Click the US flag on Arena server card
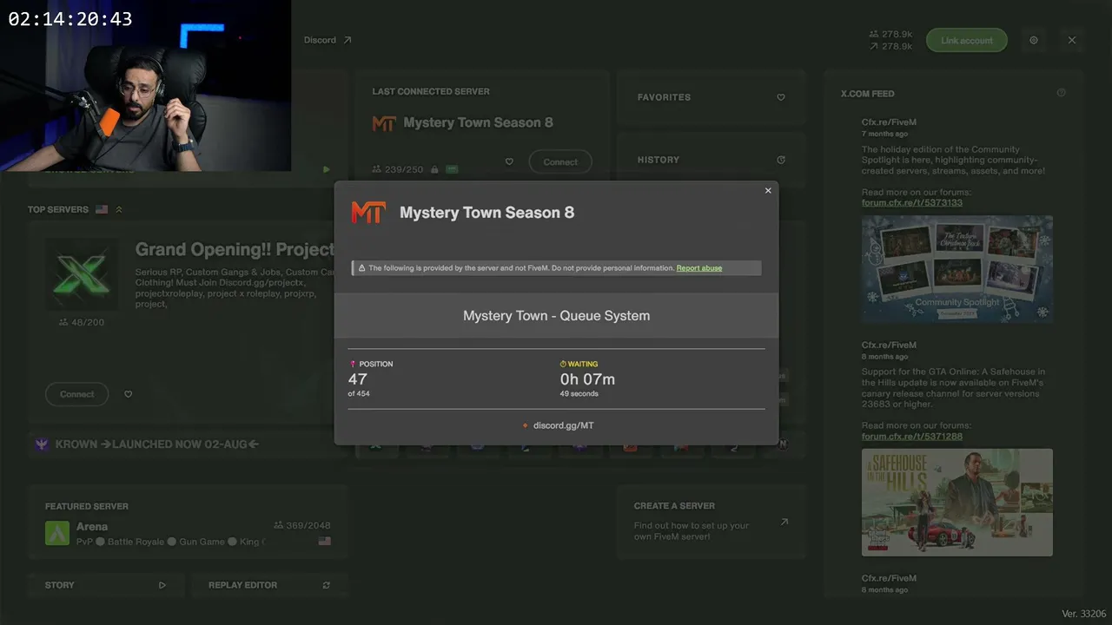 [324, 542]
